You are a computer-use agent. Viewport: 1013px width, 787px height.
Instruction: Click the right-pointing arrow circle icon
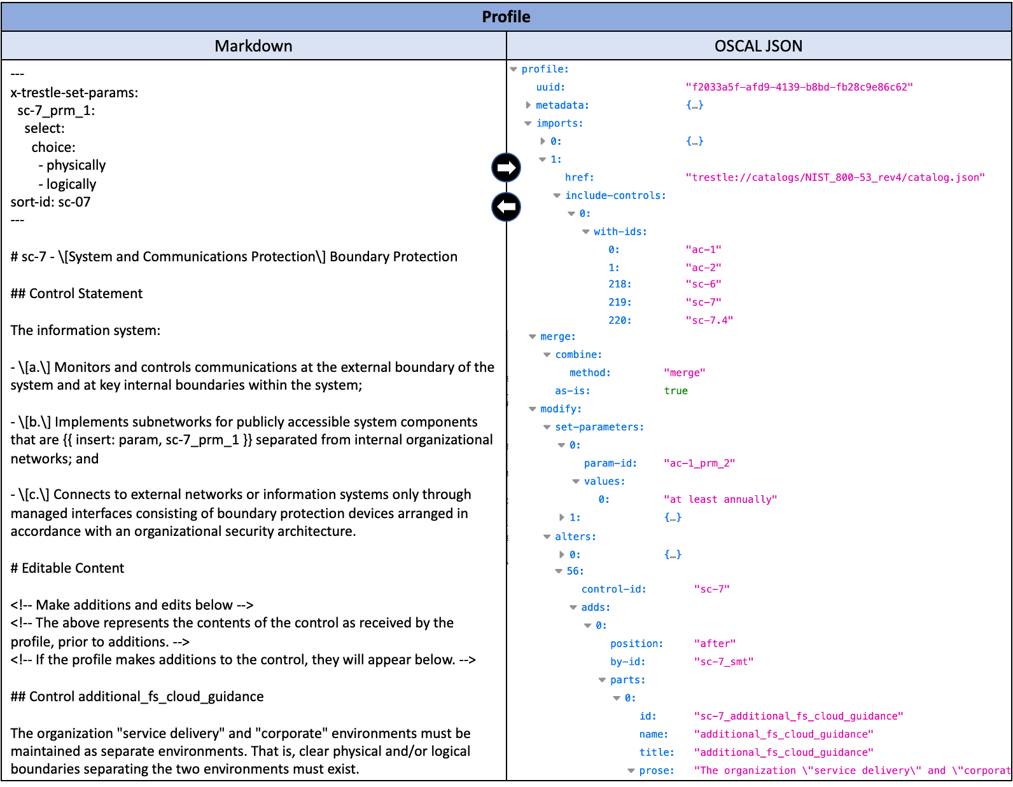coord(506,168)
